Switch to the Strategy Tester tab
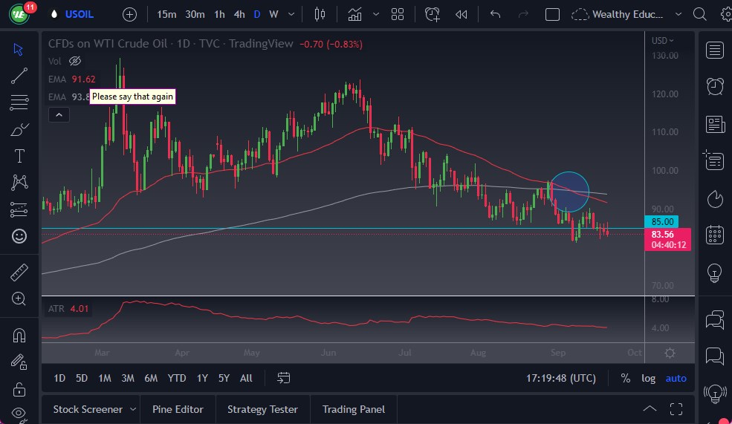This screenshot has height=424, width=732. (262, 409)
